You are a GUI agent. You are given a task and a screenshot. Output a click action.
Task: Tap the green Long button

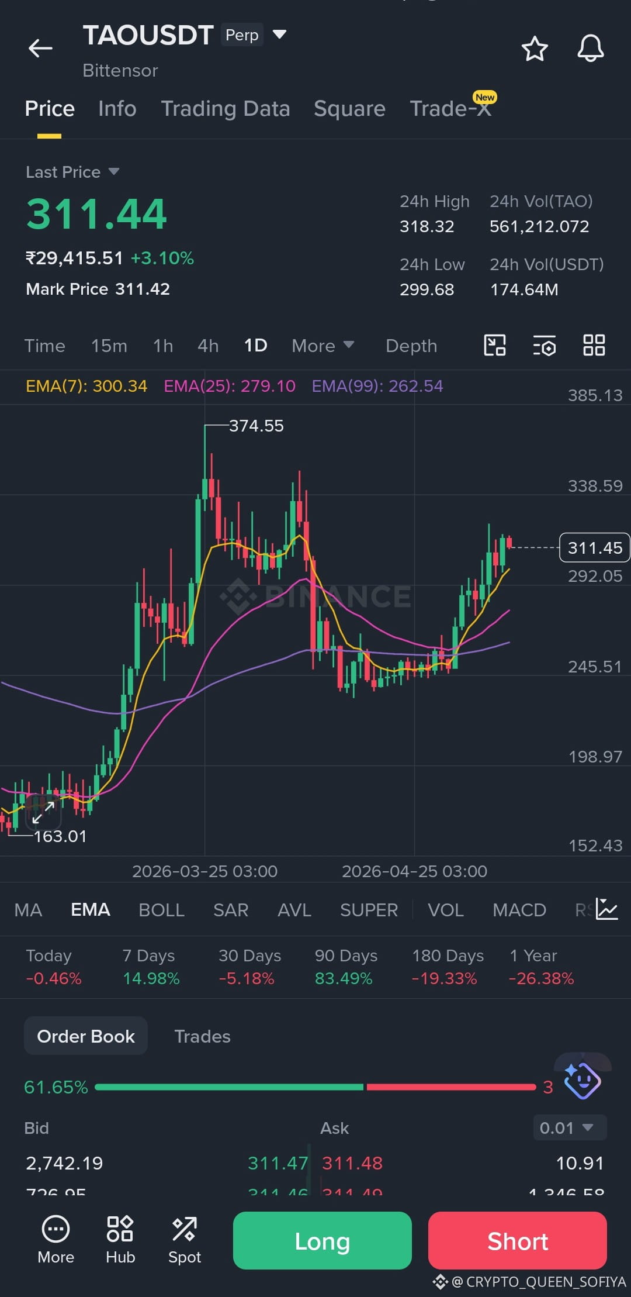pyautogui.click(x=323, y=1240)
